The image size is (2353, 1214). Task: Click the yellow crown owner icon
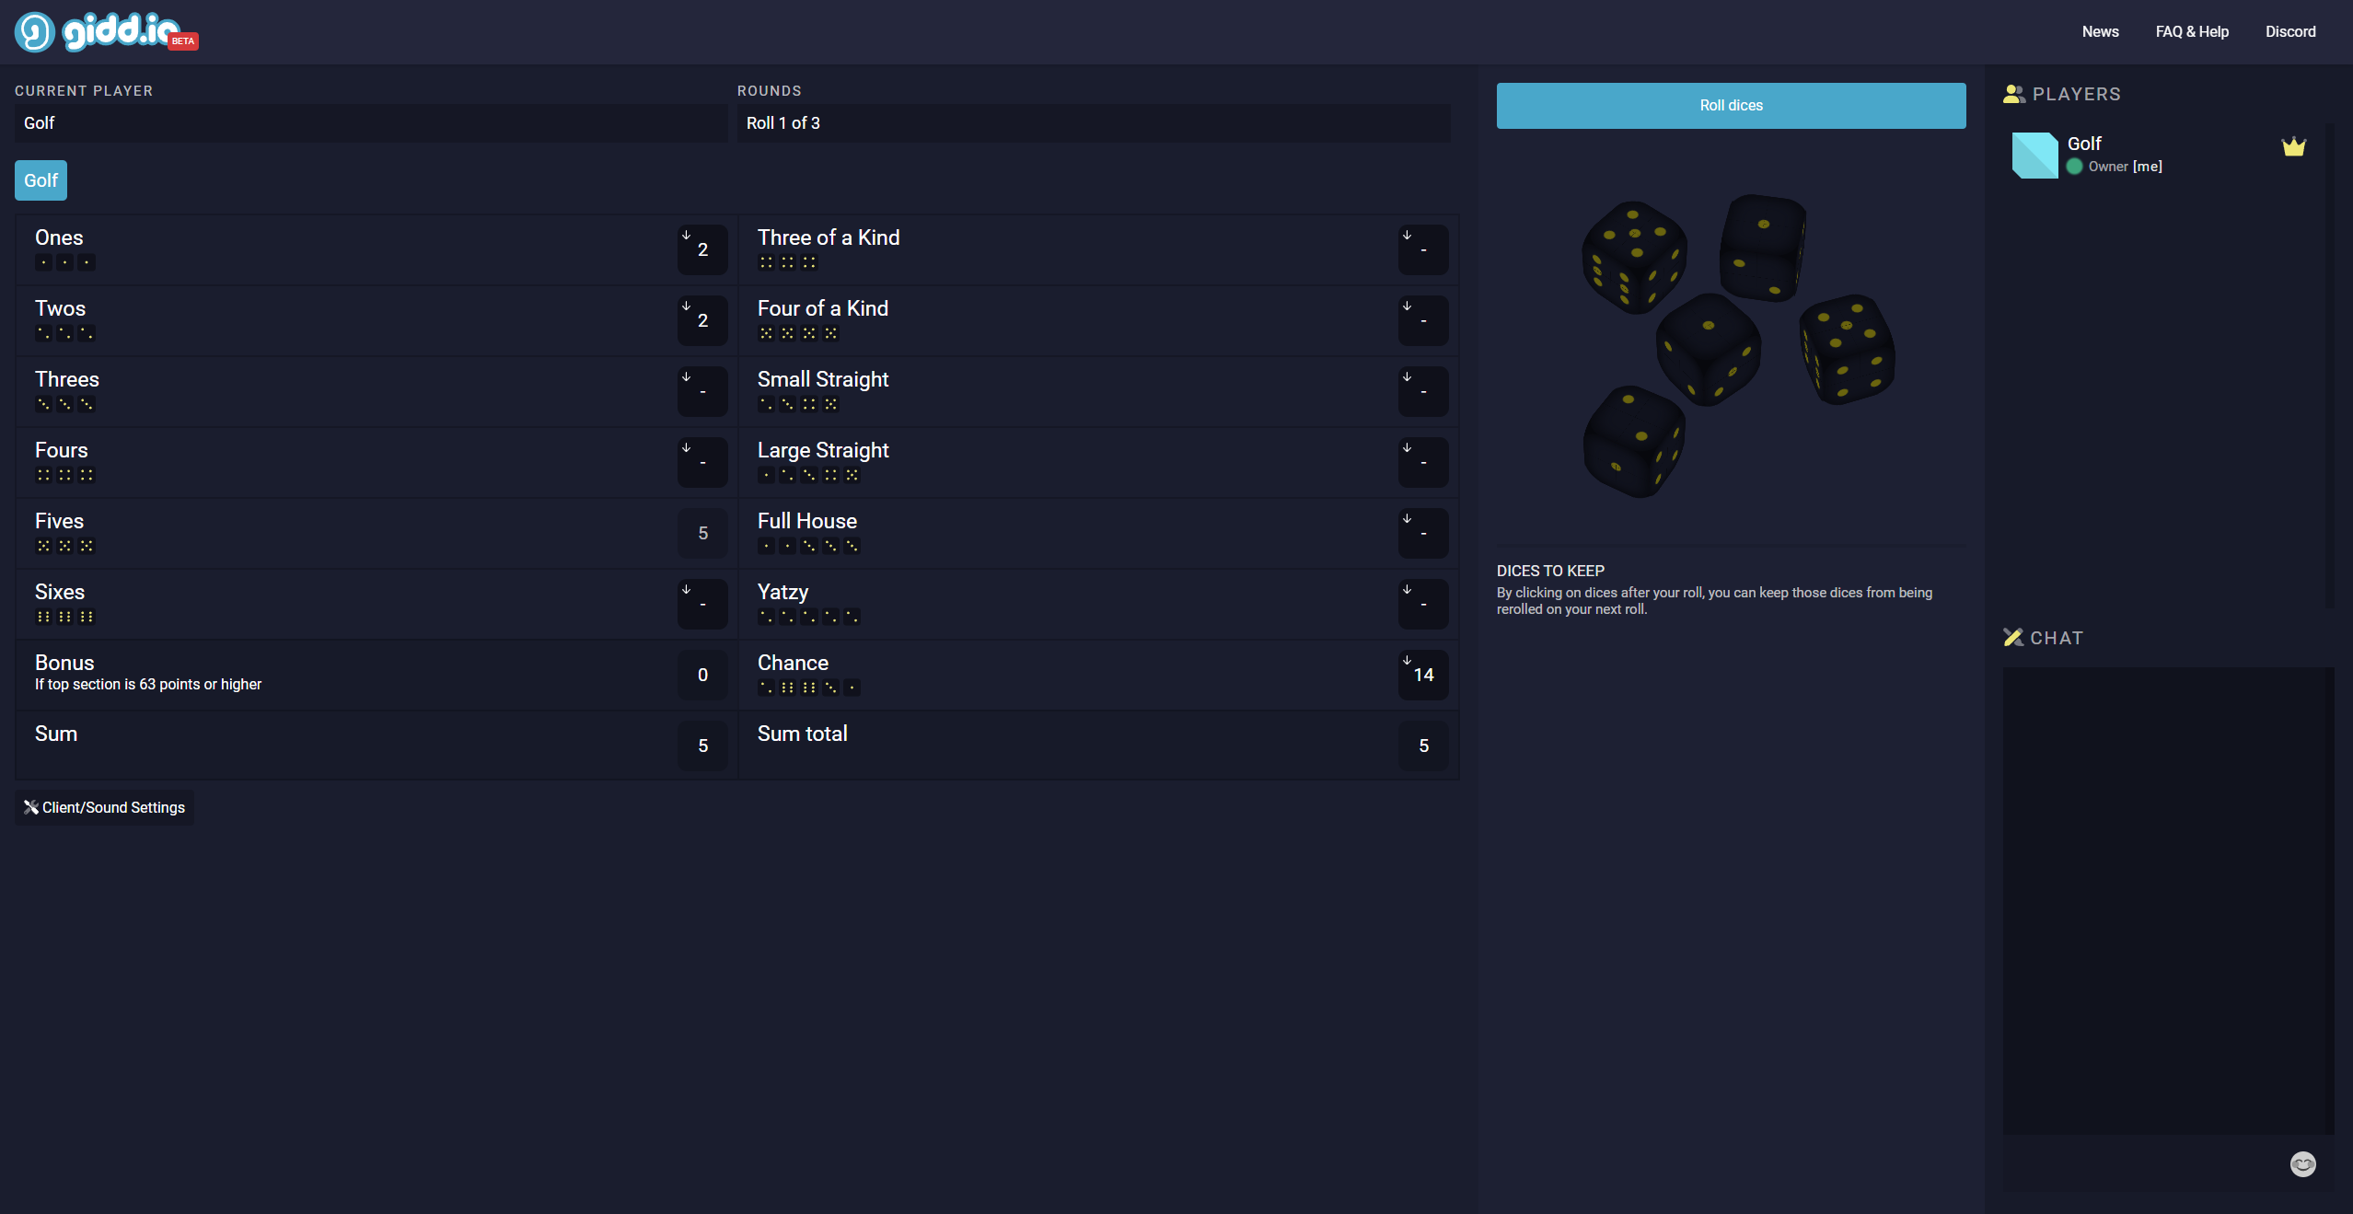click(2293, 147)
